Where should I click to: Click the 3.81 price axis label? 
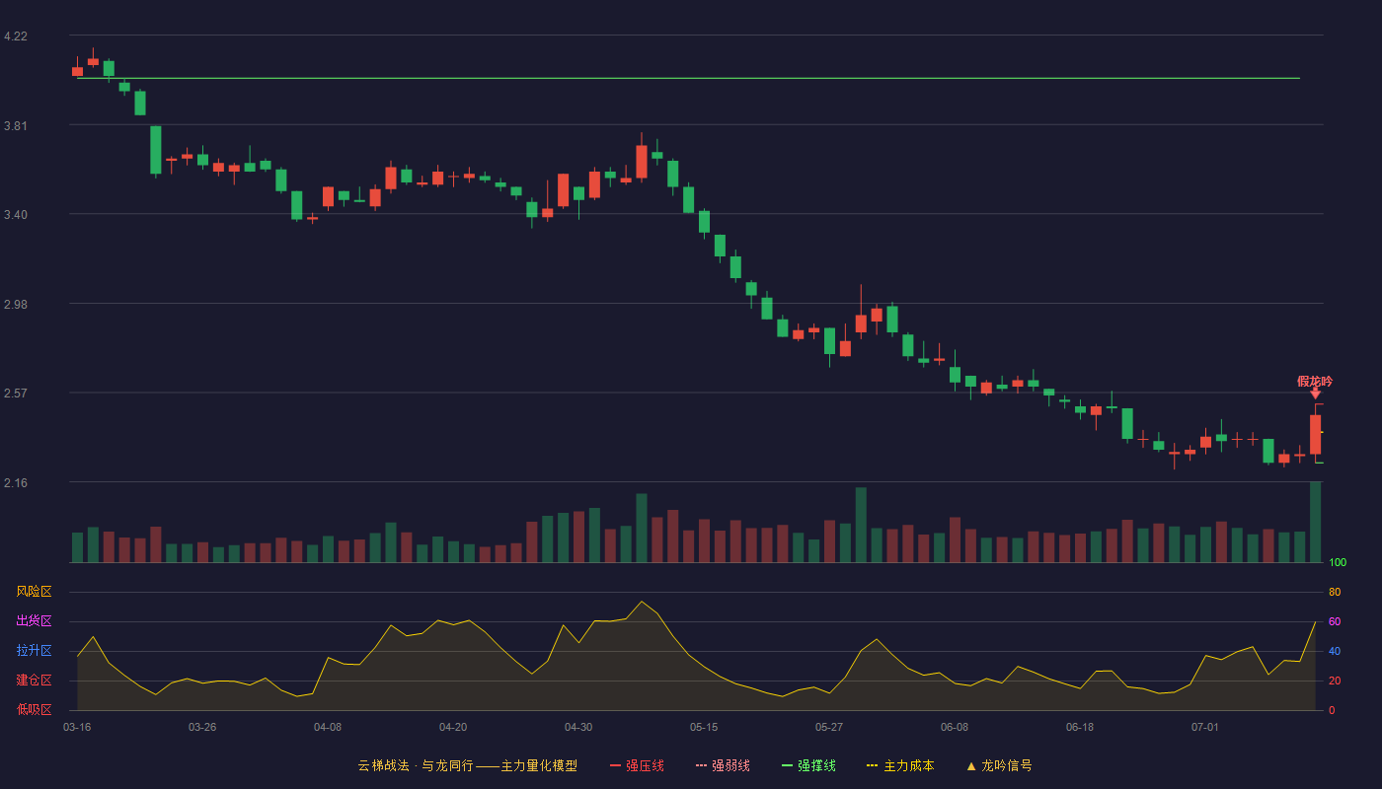(x=16, y=126)
